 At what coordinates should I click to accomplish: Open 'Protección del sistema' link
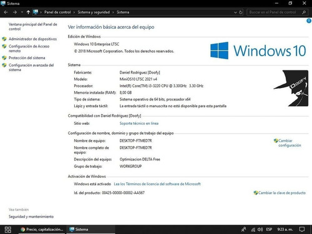tap(27, 58)
